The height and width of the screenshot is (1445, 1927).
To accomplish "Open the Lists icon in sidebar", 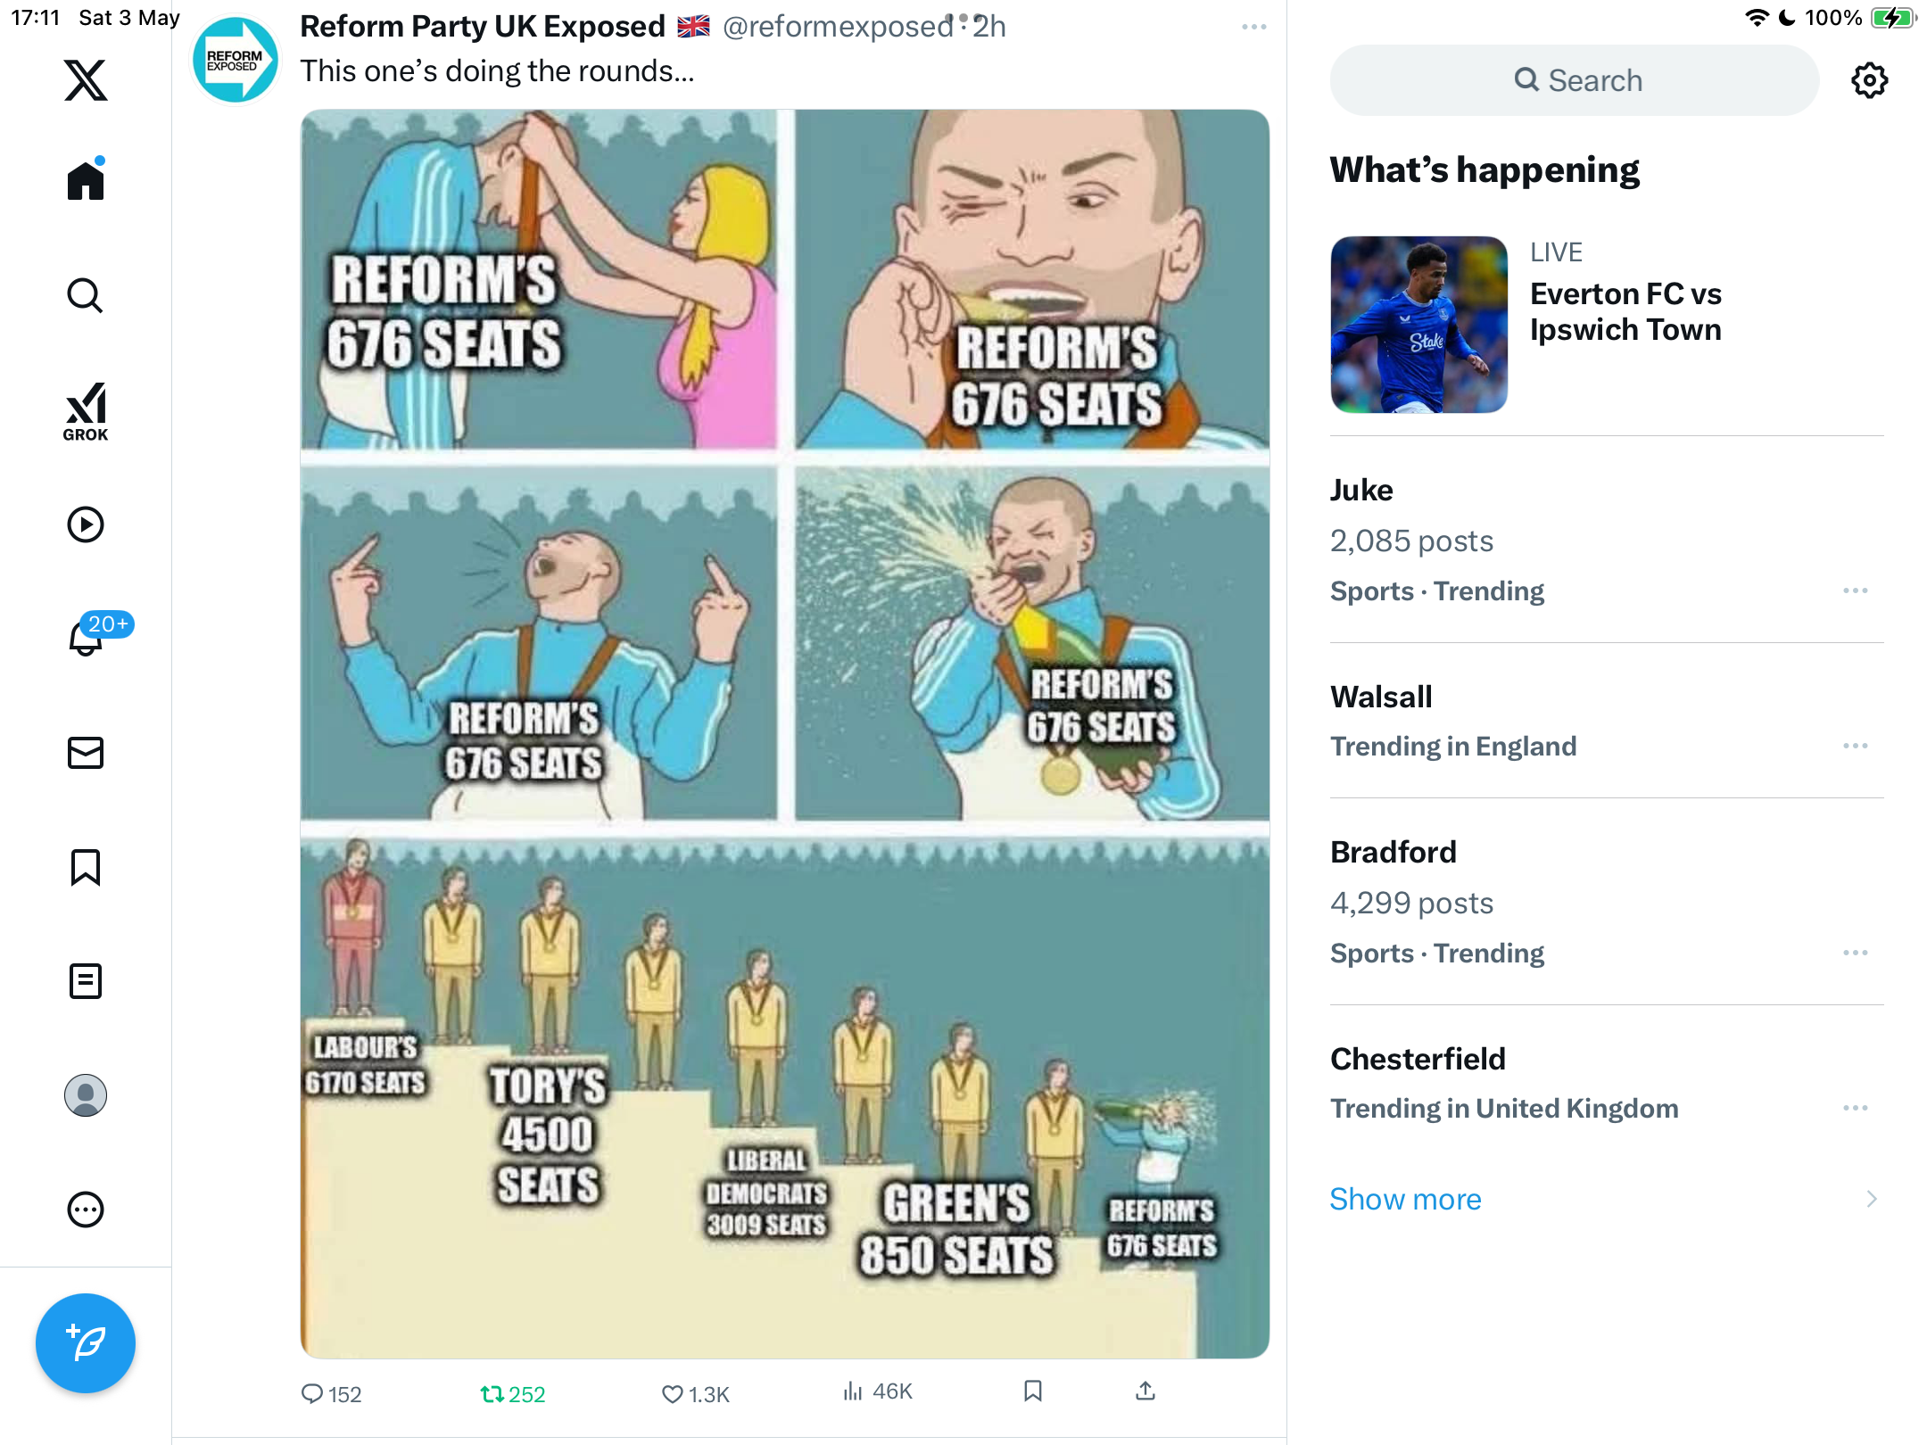I will [x=86, y=981].
